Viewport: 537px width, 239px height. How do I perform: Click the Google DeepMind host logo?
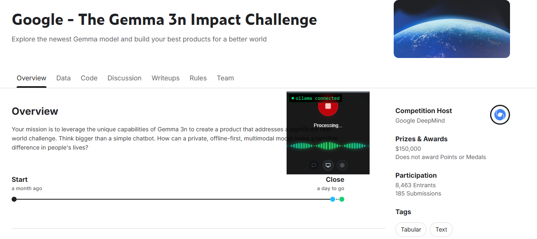[500, 115]
